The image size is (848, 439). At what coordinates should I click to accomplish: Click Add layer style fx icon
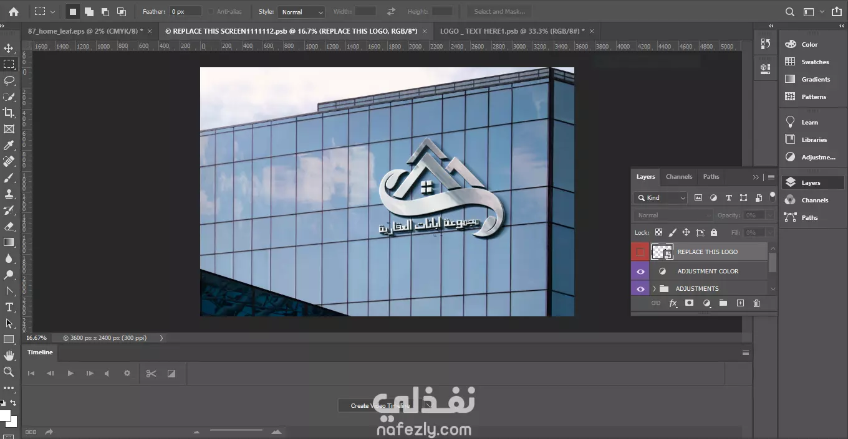(673, 303)
